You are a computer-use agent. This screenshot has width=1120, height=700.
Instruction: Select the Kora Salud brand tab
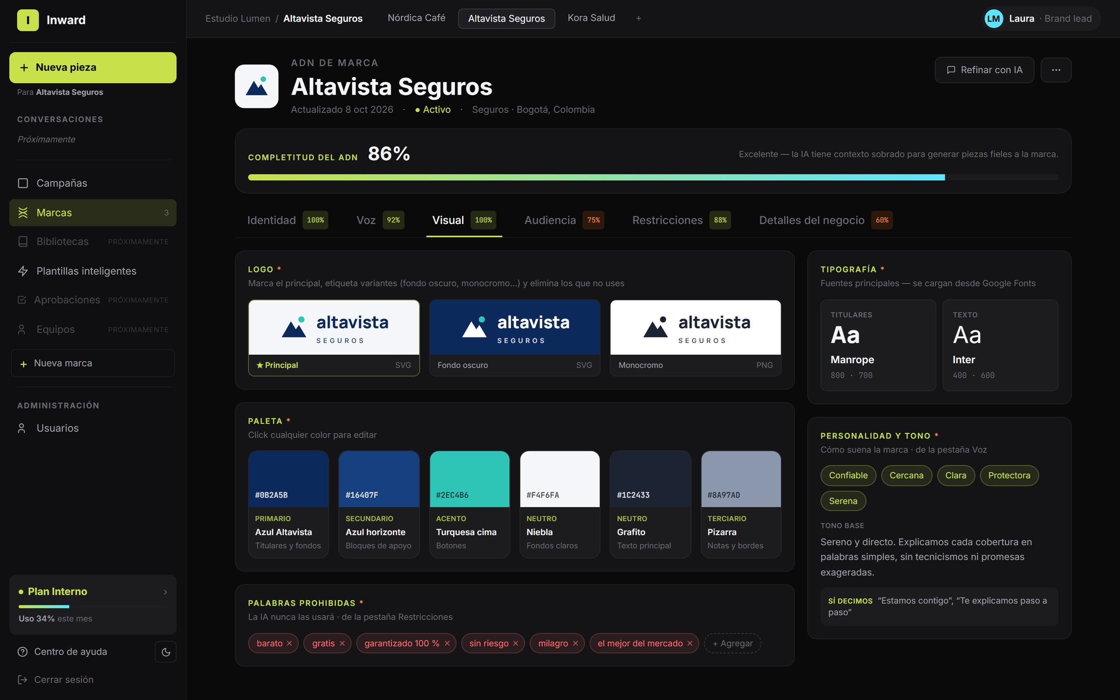coord(591,18)
